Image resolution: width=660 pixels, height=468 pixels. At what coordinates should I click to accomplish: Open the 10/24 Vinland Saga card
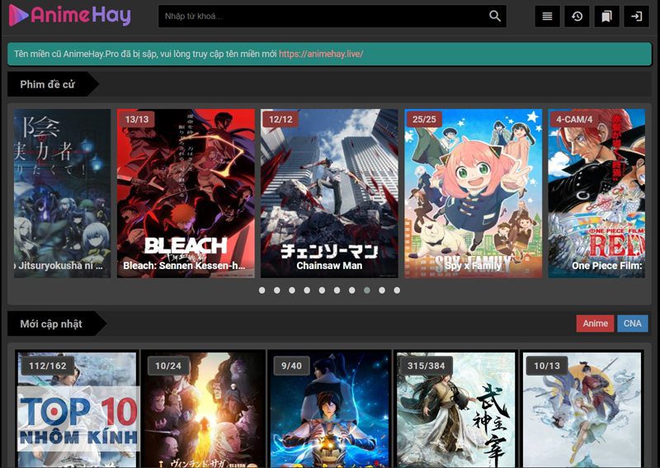203,409
